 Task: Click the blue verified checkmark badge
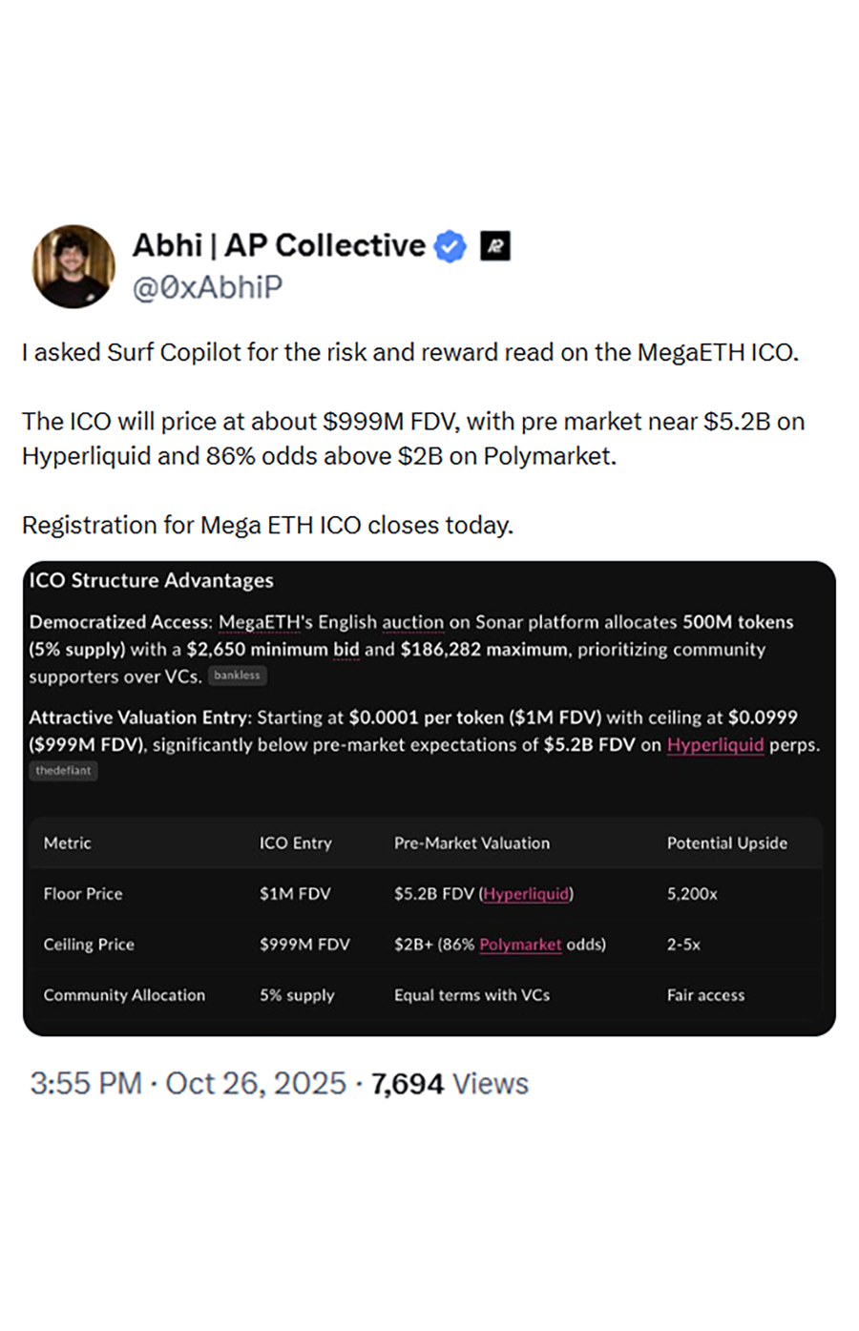(x=450, y=246)
